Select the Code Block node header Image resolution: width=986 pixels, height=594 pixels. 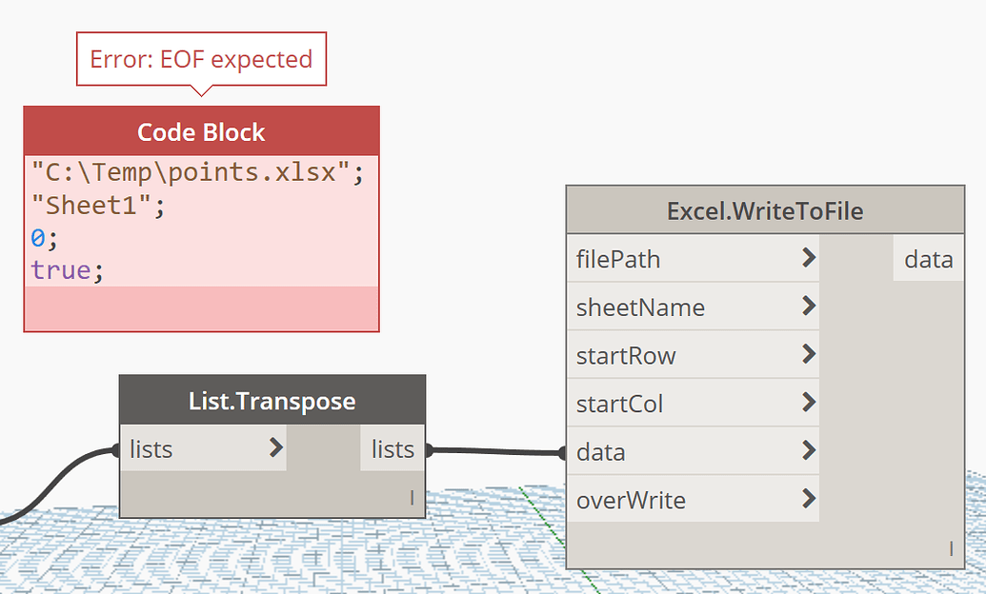[x=201, y=132]
